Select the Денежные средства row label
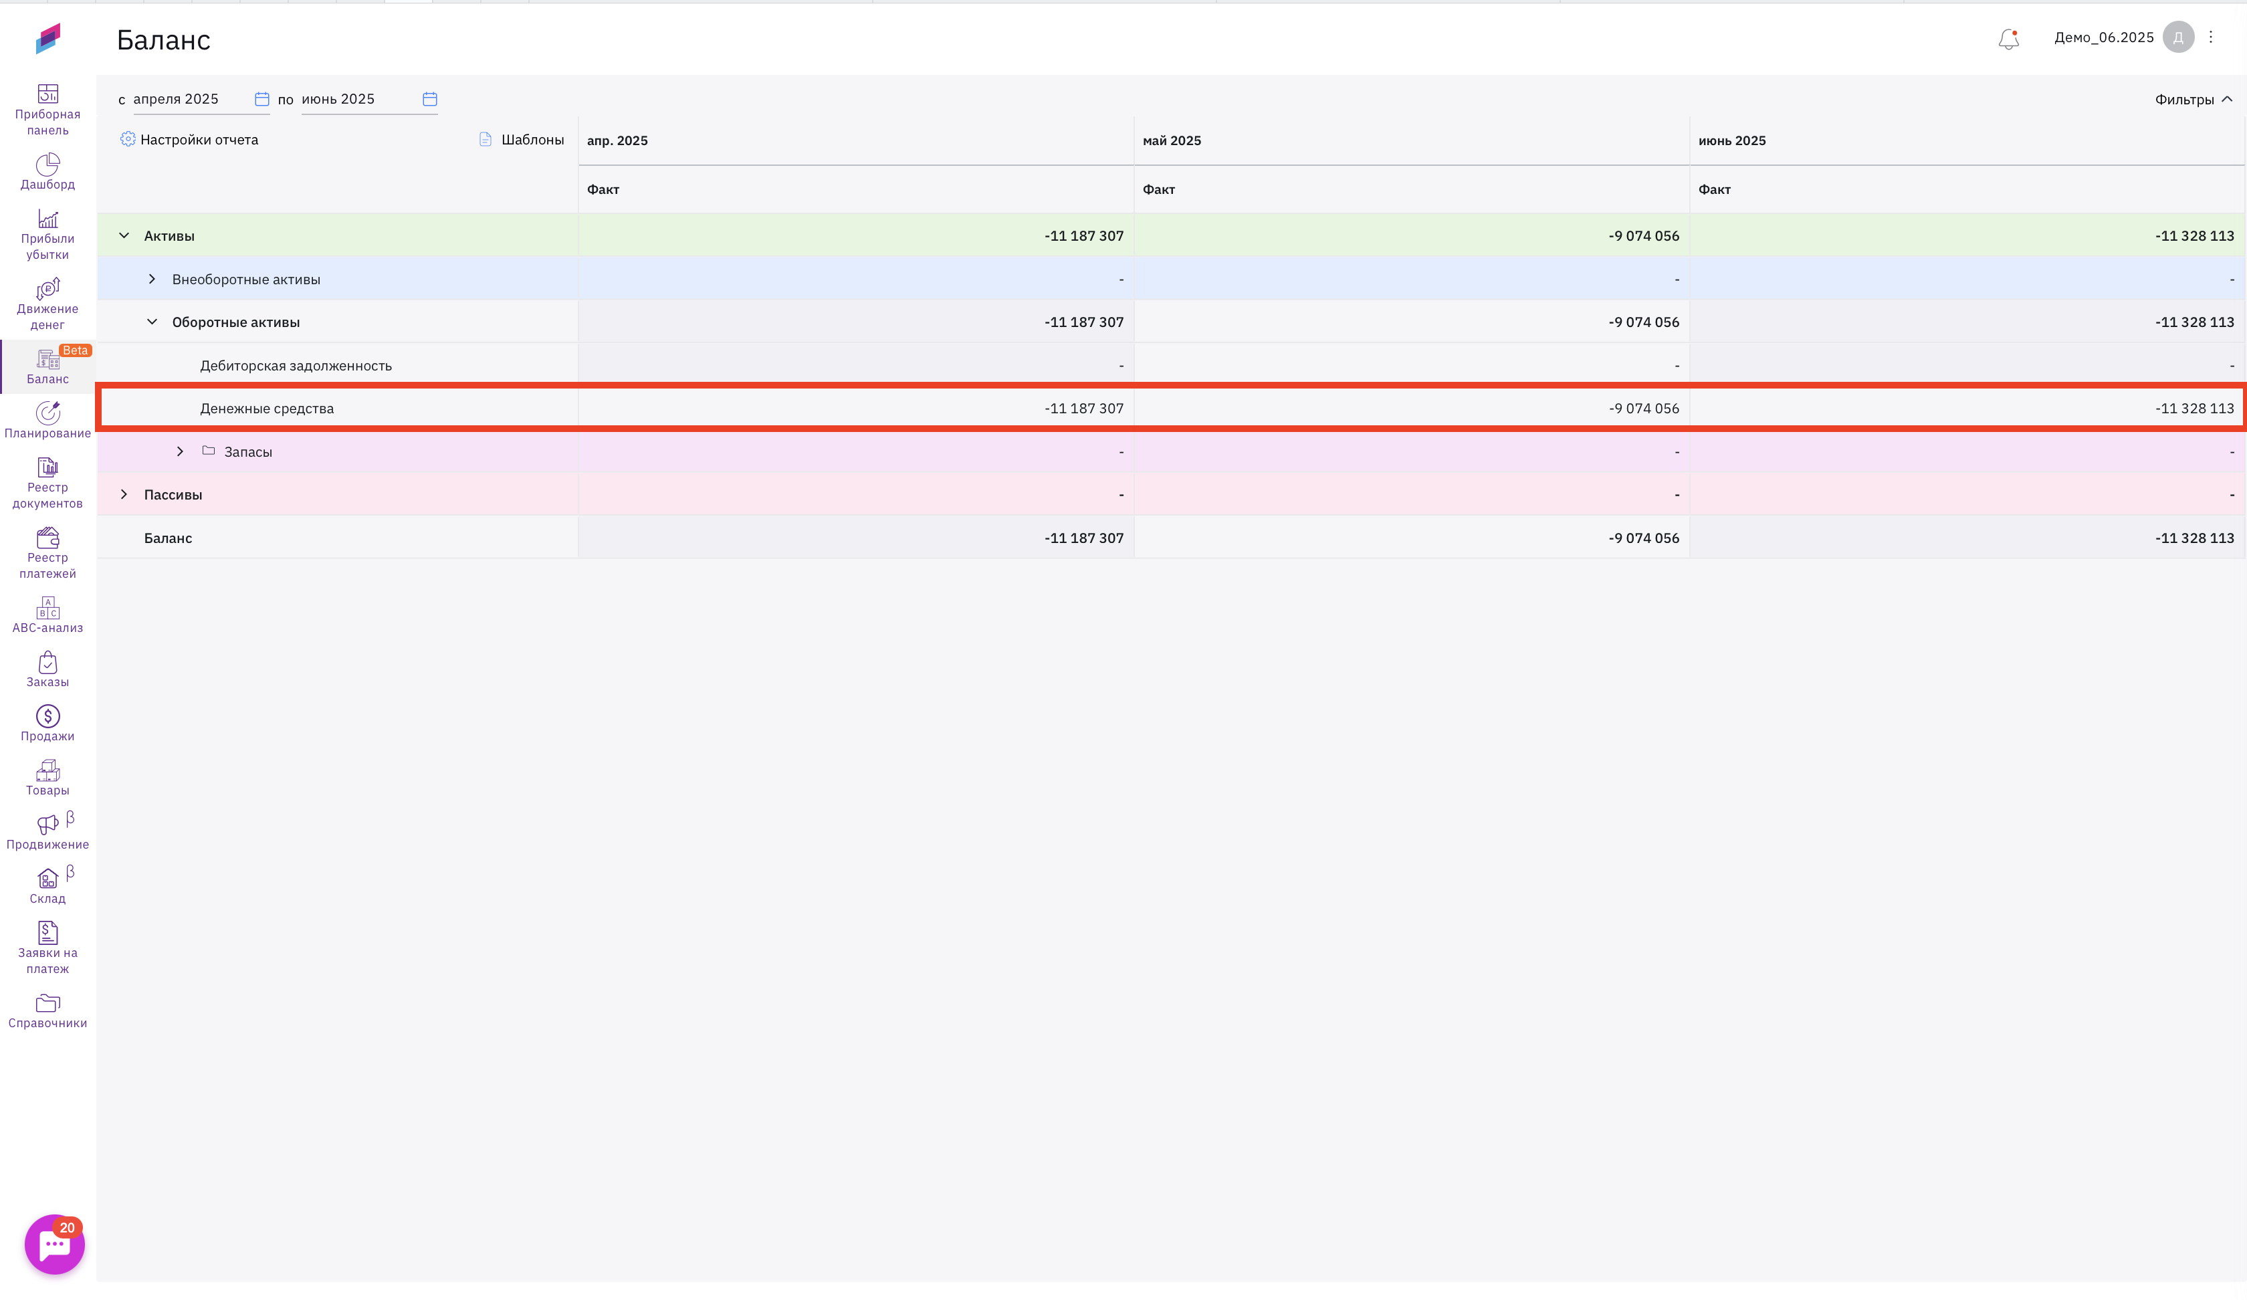This screenshot has width=2247, height=1300. [x=267, y=409]
